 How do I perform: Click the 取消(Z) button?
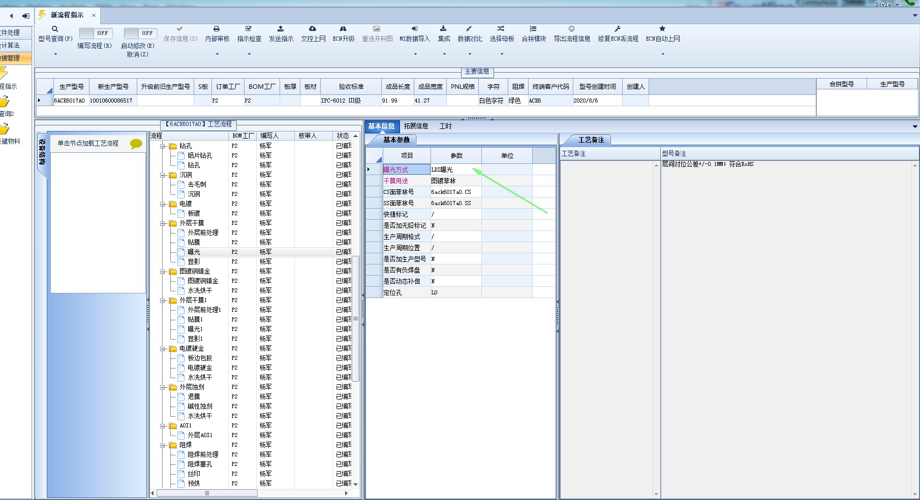pos(138,54)
